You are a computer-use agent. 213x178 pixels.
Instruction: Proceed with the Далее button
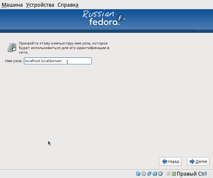(198, 161)
